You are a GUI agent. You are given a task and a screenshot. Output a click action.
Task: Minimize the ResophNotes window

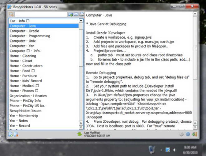[174, 6]
